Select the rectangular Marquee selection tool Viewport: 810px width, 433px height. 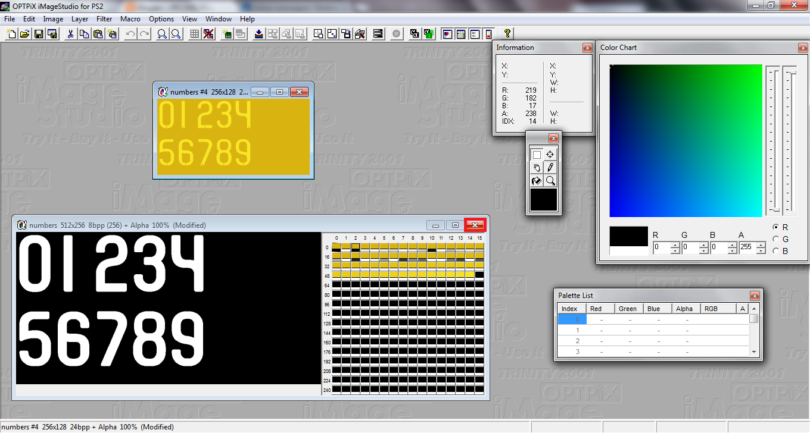pos(537,155)
